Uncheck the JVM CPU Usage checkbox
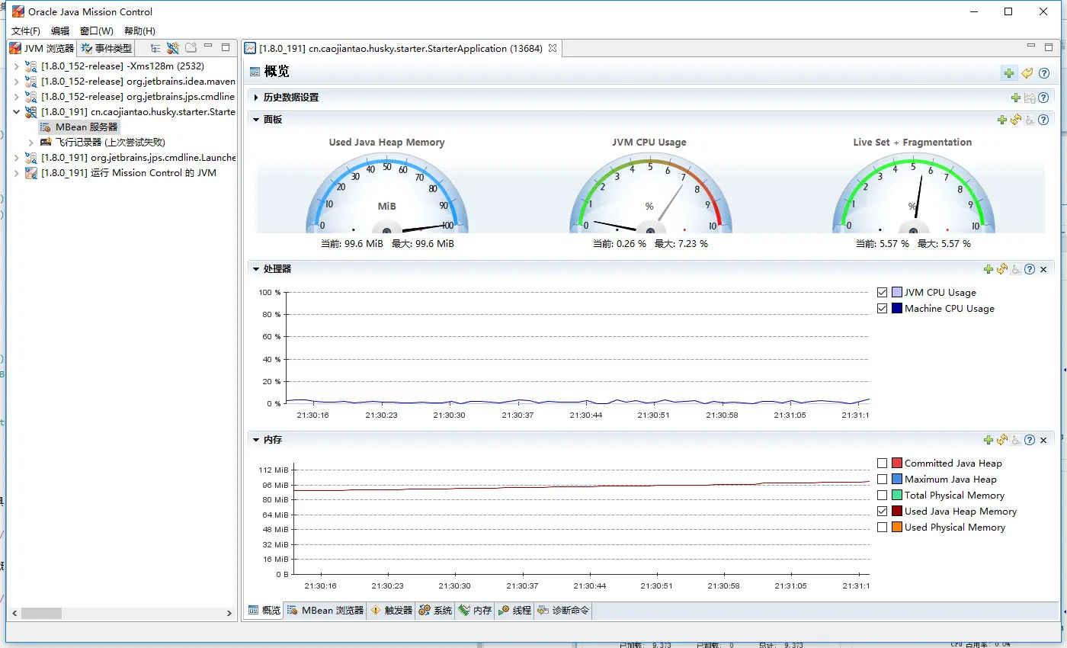Image resolution: width=1067 pixels, height=648 pixels. click(x=883, y=293)
